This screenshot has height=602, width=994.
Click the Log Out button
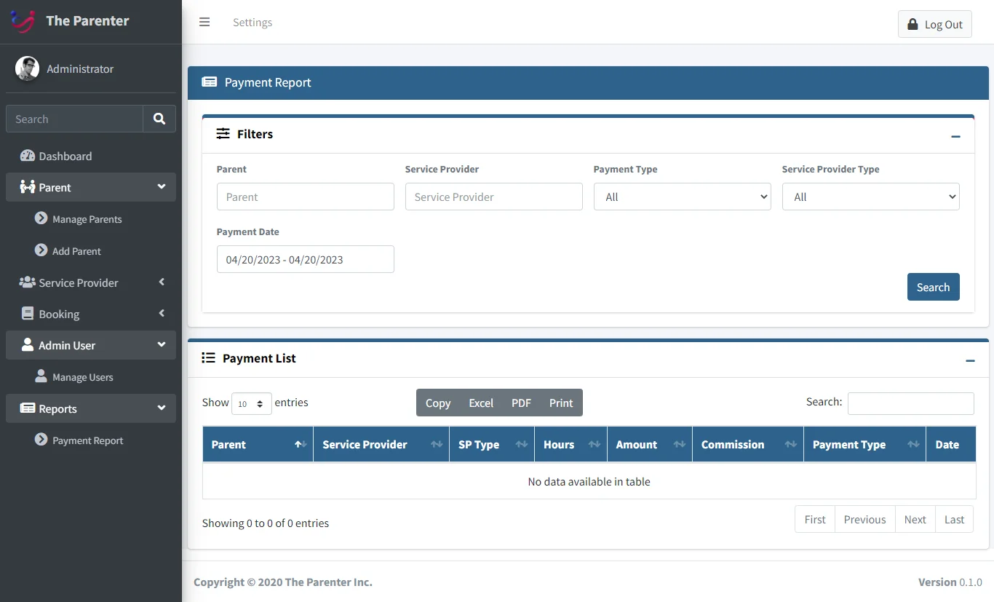[934, 24]
